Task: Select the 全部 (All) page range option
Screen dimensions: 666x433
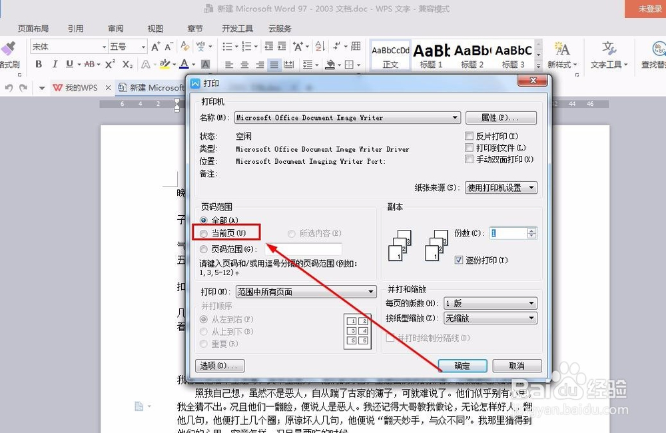Action: point(203,220)
